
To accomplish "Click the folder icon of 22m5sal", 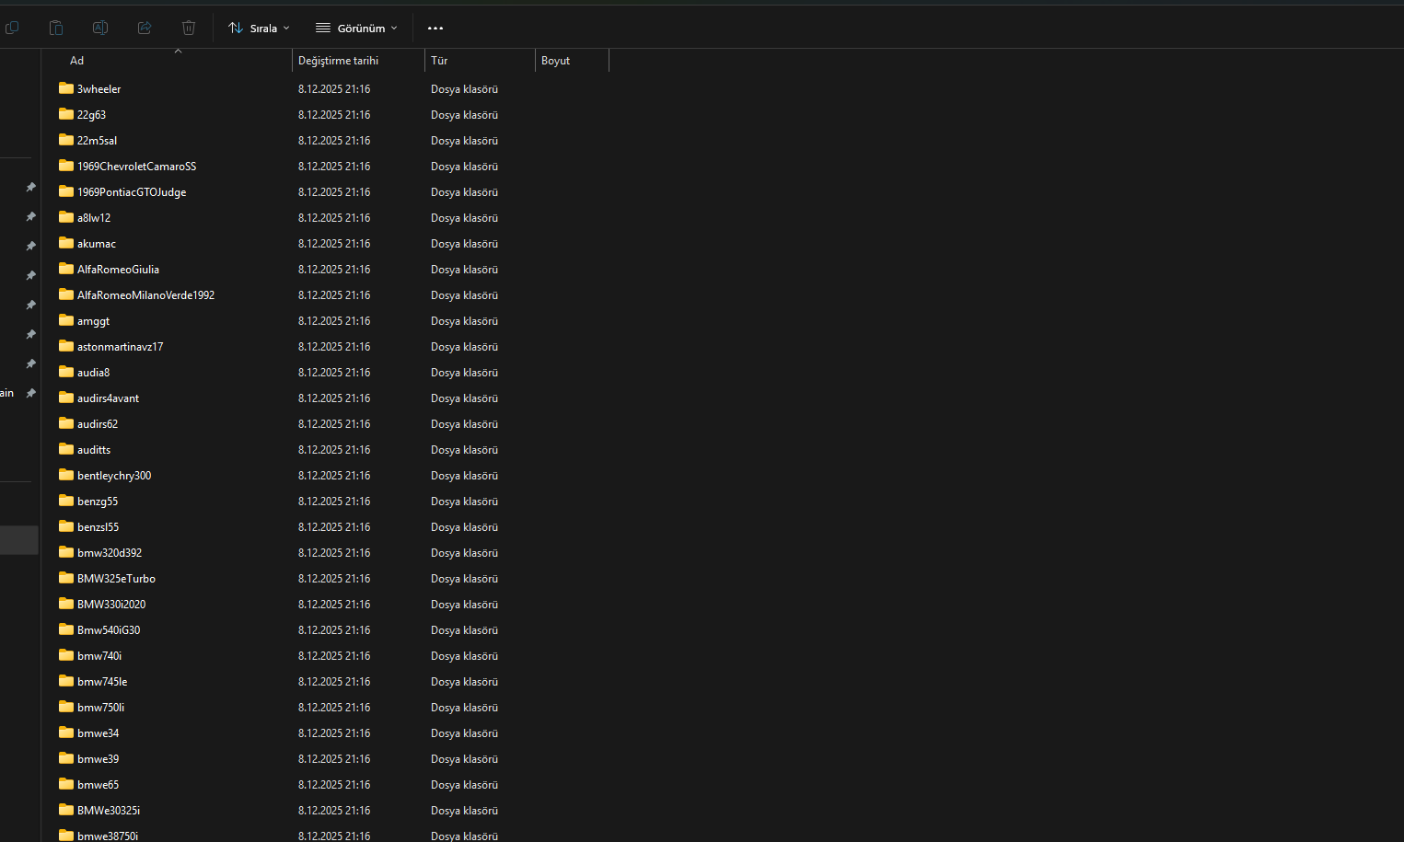I will (66, 140).
